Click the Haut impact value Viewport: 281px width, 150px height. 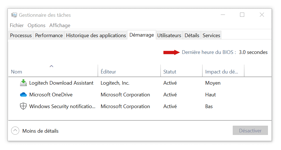210,94
